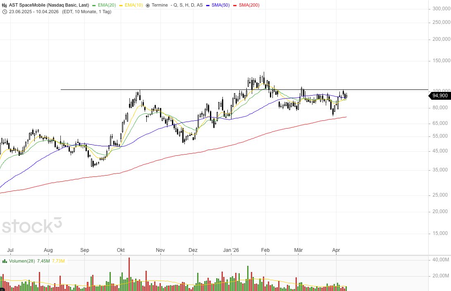Click the blue SMA(50) color swatch
Screen dimensions: 451x291
[208, 5]
